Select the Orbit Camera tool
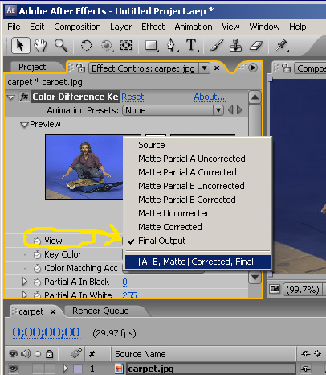The height and width of the screenshot is (375, 326). point(107,45)
